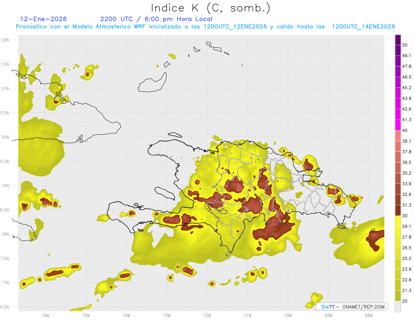The height and width of the screenshot is (320, 414).
Task: Click the "SisTT - ONAMET/REP.DOM." credit box
Action: pyautogui.click(x=352, y=307)
